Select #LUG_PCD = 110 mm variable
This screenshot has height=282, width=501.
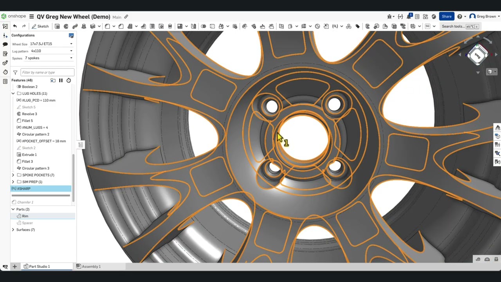point(39,100)
